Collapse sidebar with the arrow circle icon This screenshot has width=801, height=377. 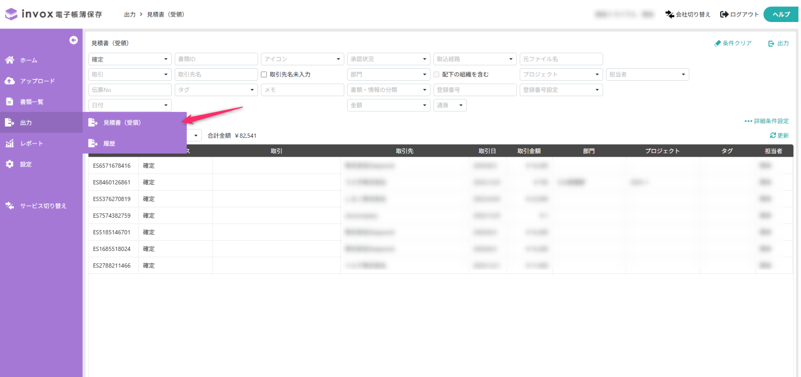click(x=74, y=40)
